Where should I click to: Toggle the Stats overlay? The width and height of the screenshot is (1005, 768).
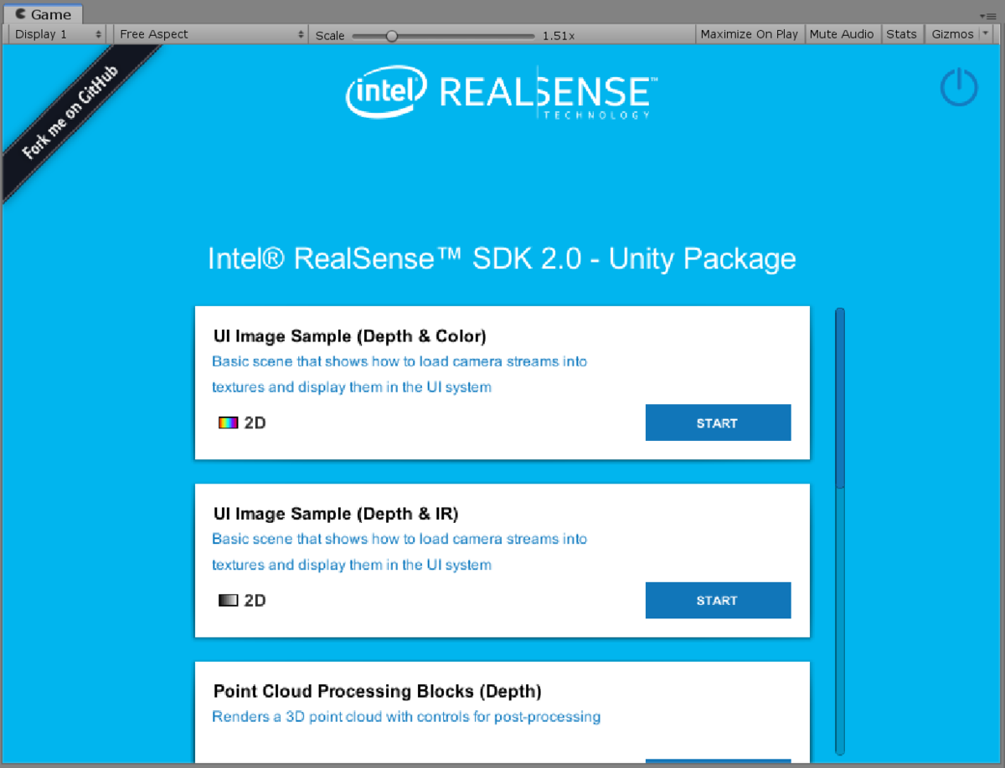pyautogui.click(x=901, y=34)
